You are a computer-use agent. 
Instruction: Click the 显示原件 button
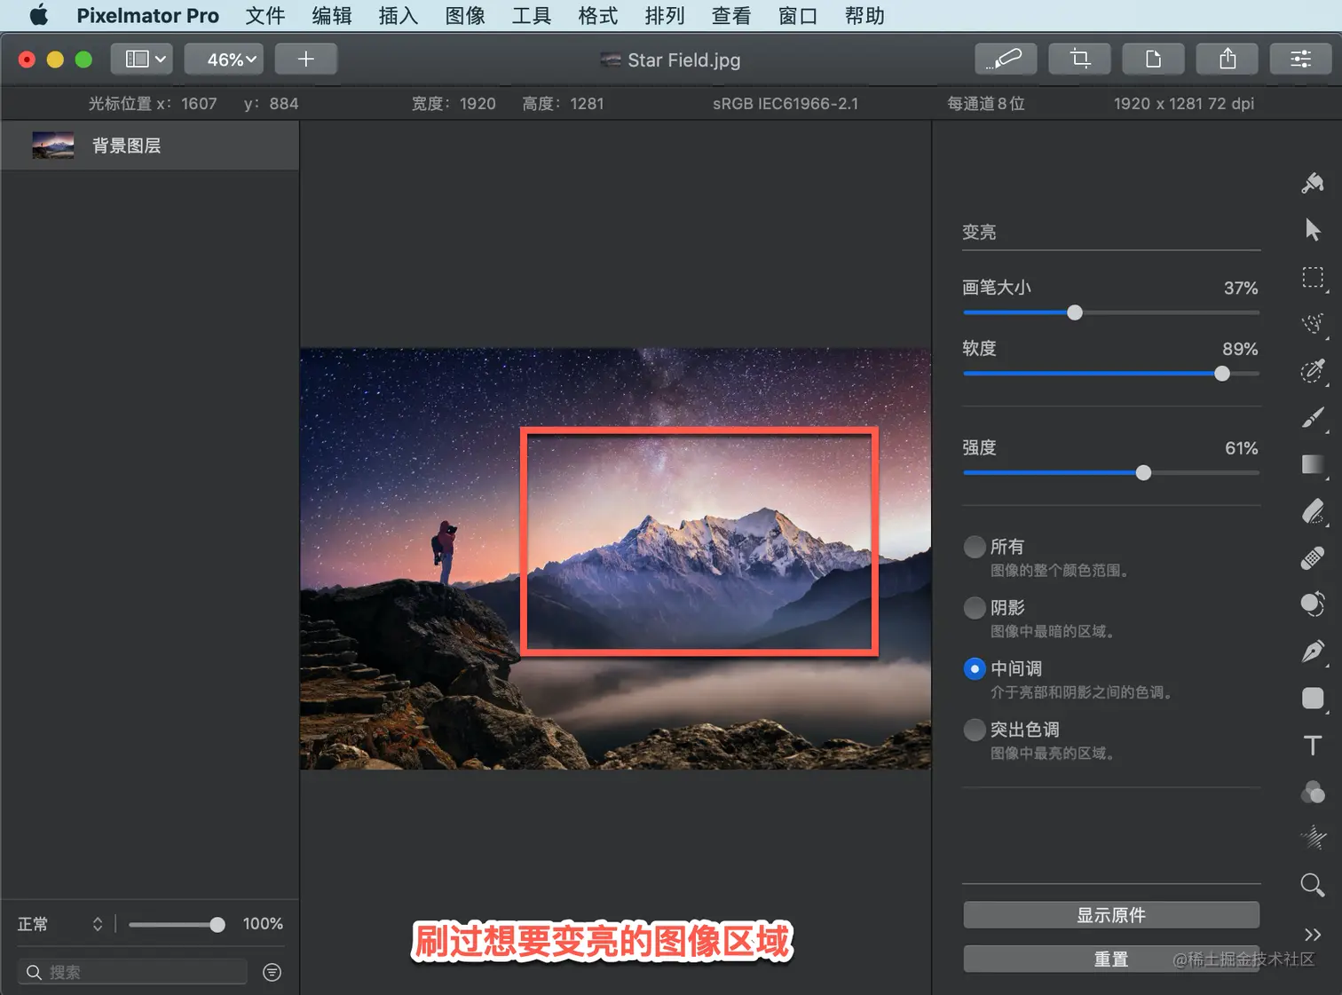tap(1111, 915)
